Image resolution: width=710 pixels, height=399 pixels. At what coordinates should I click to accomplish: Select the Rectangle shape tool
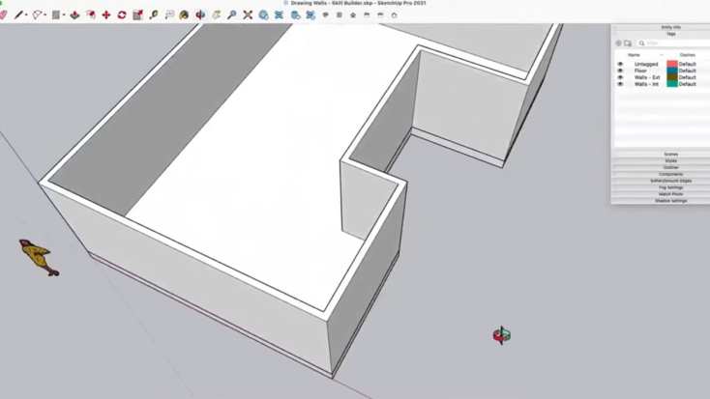coord(56,15)
